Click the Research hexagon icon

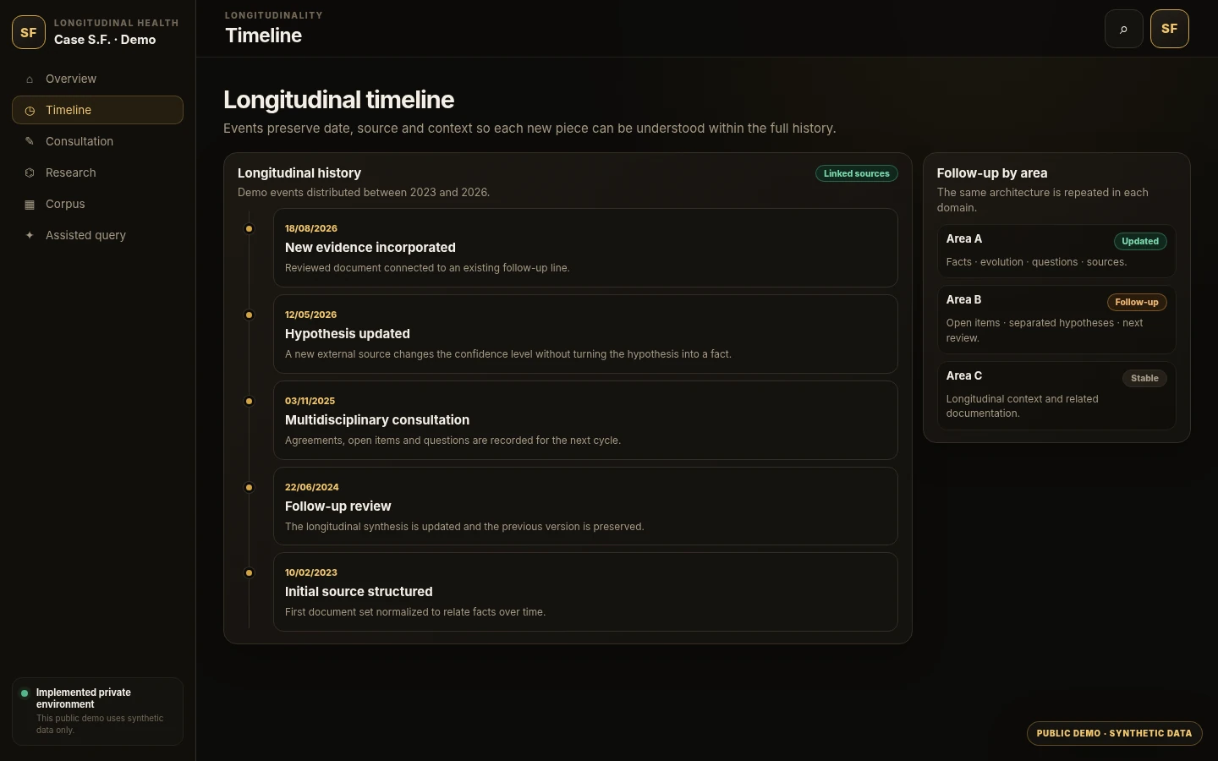point(30,172)
